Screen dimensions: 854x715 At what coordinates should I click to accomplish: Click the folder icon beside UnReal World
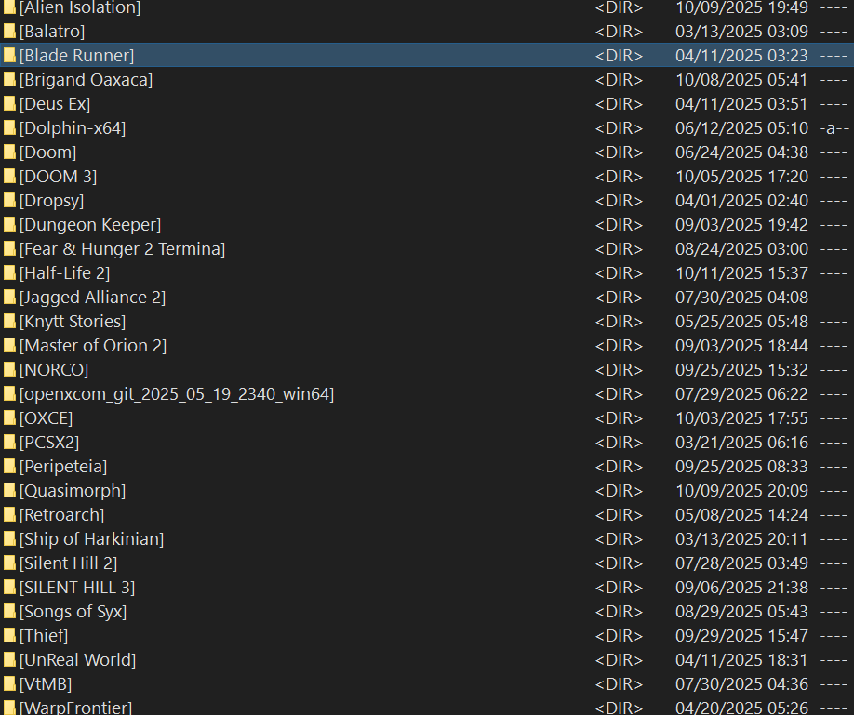coord(9,659)
